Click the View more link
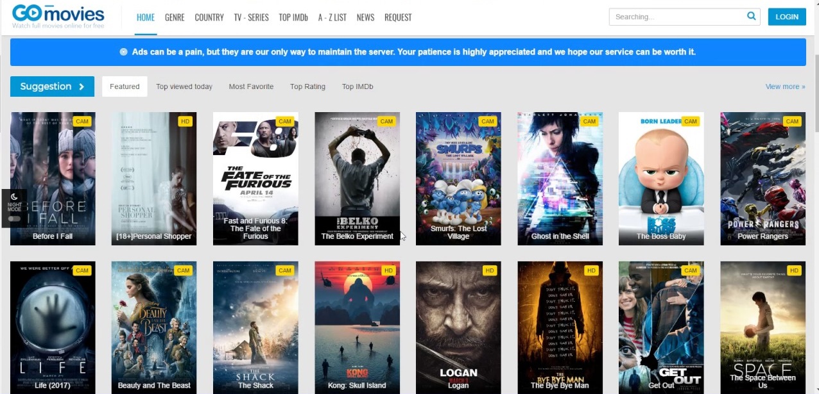The image size is (819, 394). pyautogui.click(x=784, y=86)
